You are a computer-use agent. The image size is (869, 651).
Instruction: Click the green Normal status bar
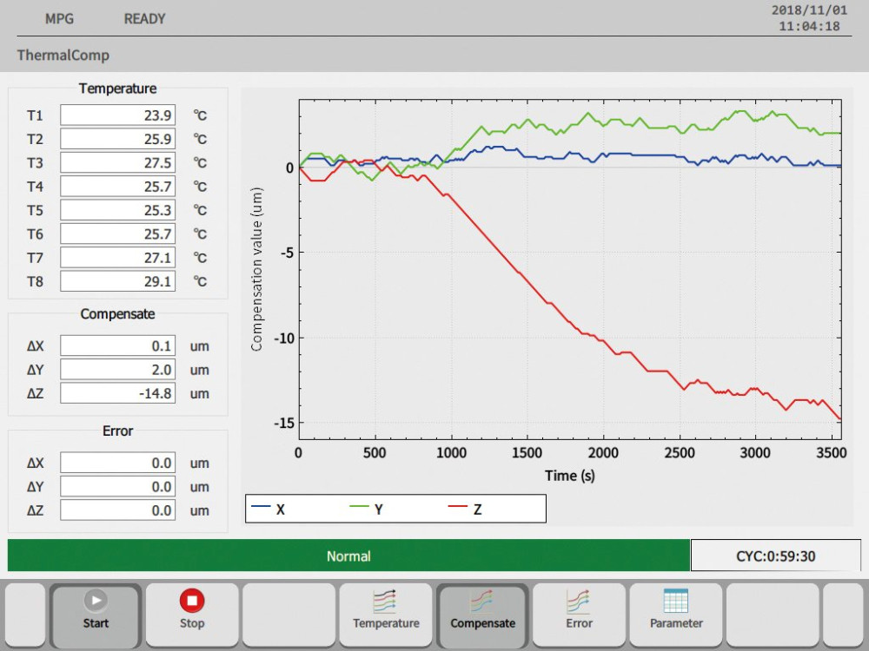click(x=348, y=556)
